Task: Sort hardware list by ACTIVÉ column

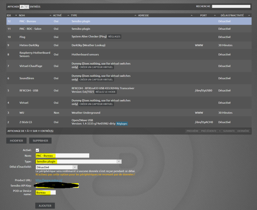Action: click(68, 16)
